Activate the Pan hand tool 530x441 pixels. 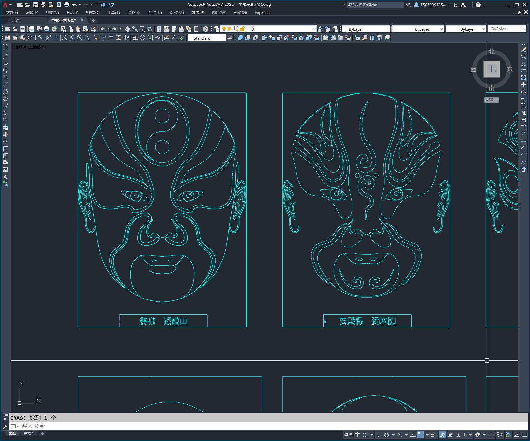[128, 29]
